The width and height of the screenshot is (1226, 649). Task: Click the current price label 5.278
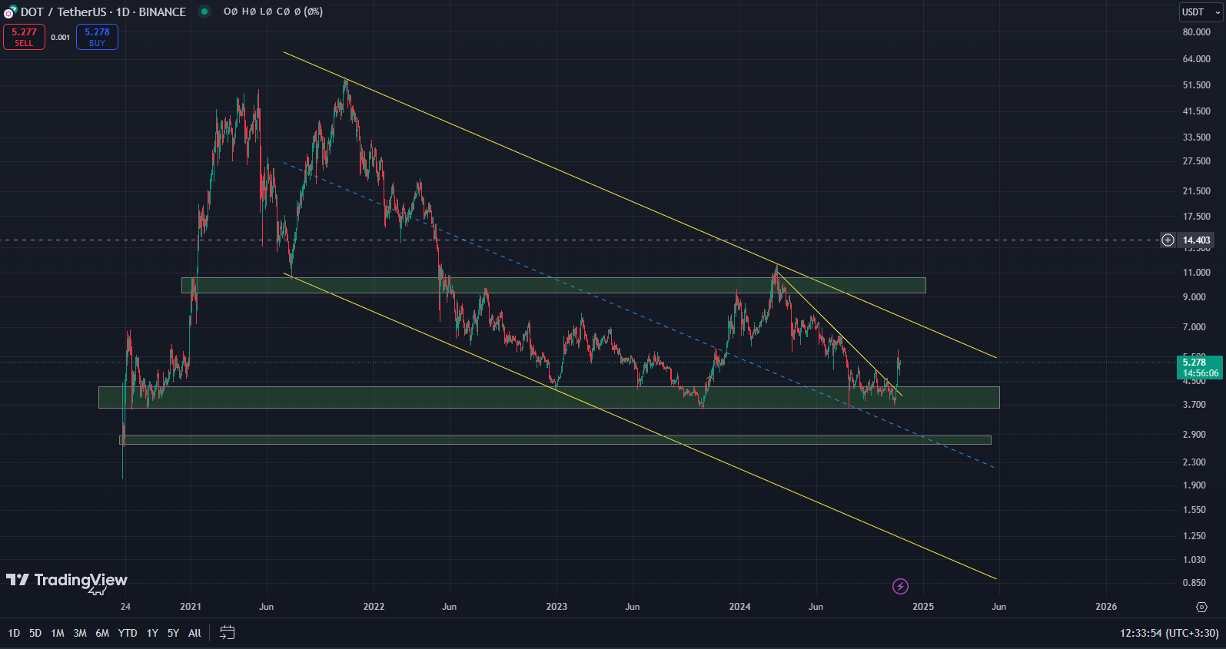1199,367
